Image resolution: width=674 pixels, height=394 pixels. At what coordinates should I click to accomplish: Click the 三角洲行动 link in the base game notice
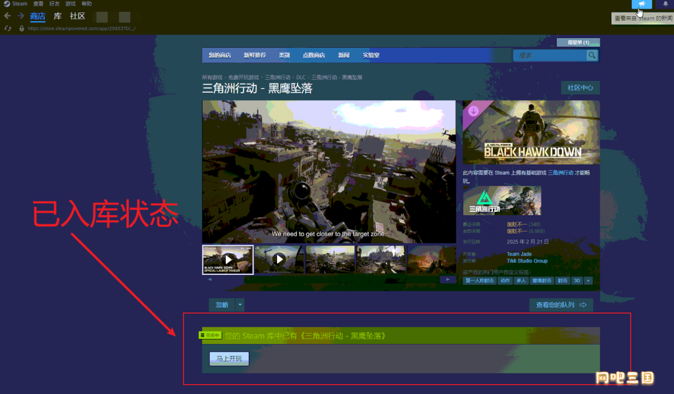pyautogui.click(x=561, y=173)
